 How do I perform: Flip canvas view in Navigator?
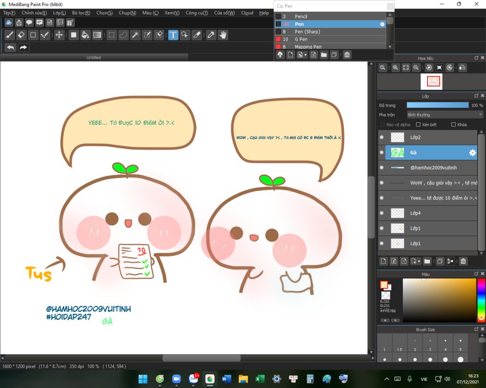click(x=462, y=67)
